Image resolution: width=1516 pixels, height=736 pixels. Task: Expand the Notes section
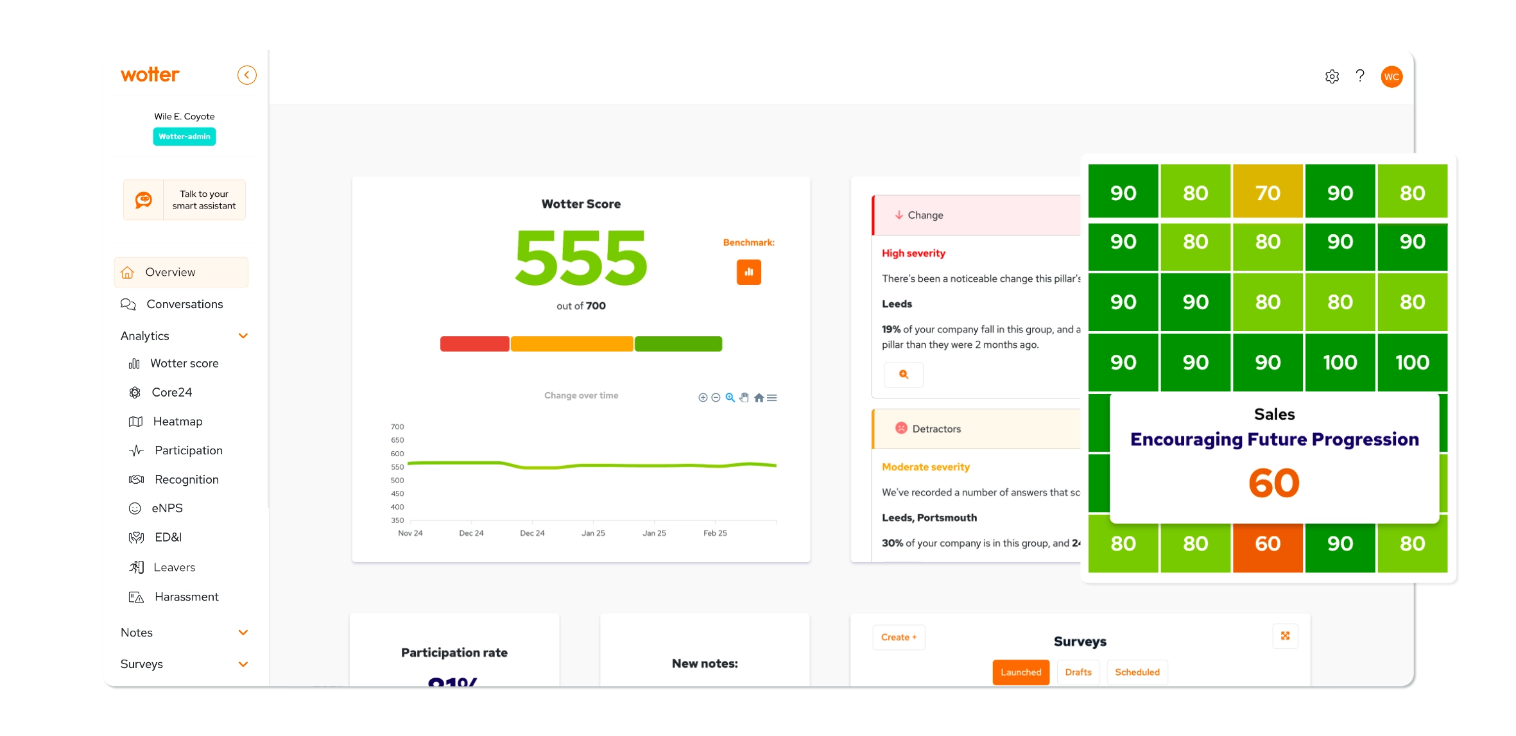click(244, 631)
